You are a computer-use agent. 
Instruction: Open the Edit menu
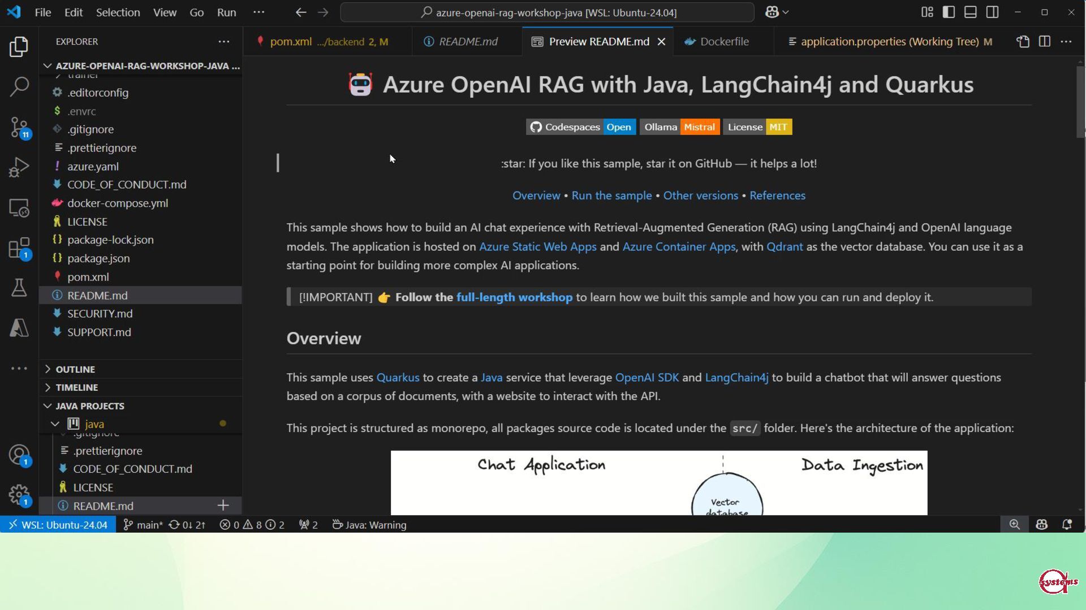(74, 12)
